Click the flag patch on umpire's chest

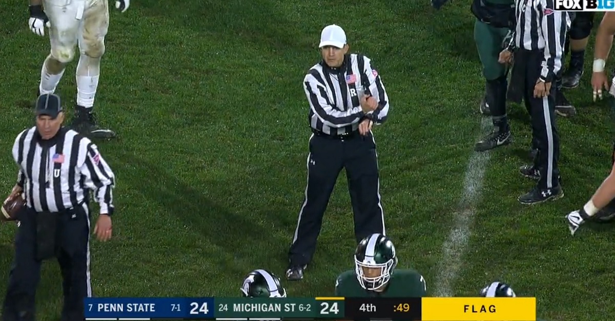[58, 158]
